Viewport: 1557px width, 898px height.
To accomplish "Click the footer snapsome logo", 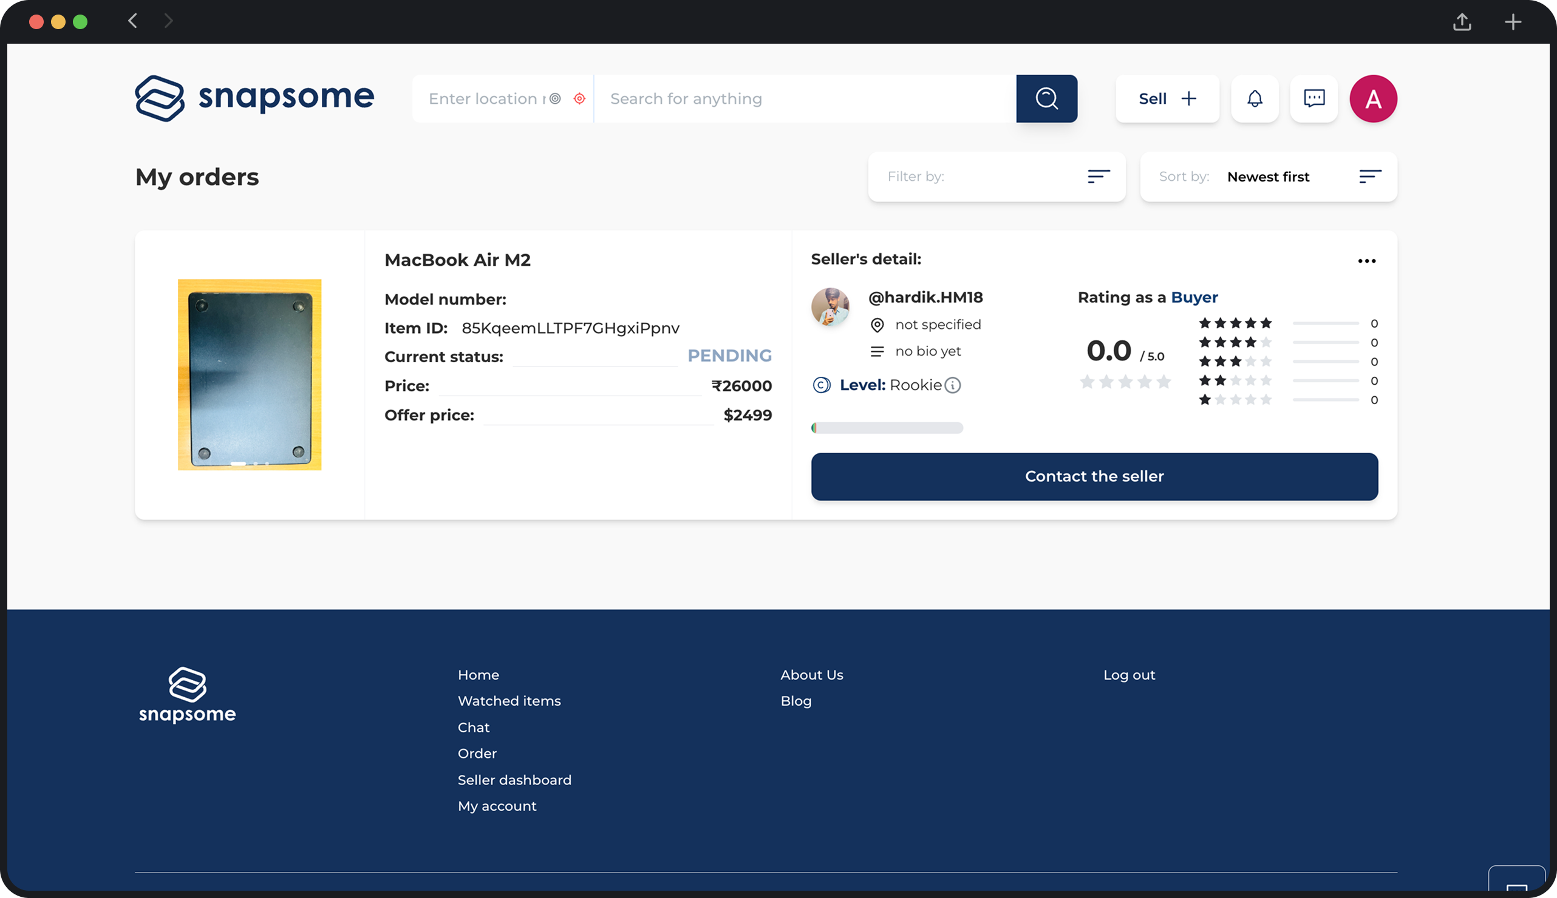I will pyautogui.click(x=187, y=695).
